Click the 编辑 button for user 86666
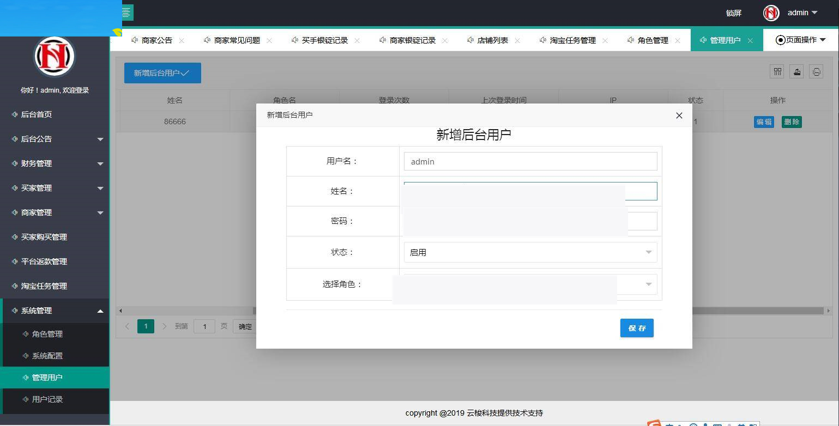The height and width of the screenshot is (426, 839). (x=763, y=122)
